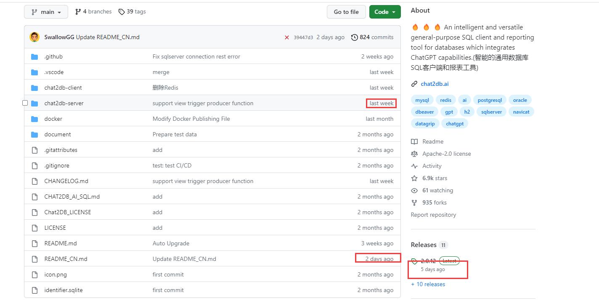Click the chat2db-server folder icon
The width and height of the screenshot is (599, 303).
pyautogui.click(x=34, y=103)
